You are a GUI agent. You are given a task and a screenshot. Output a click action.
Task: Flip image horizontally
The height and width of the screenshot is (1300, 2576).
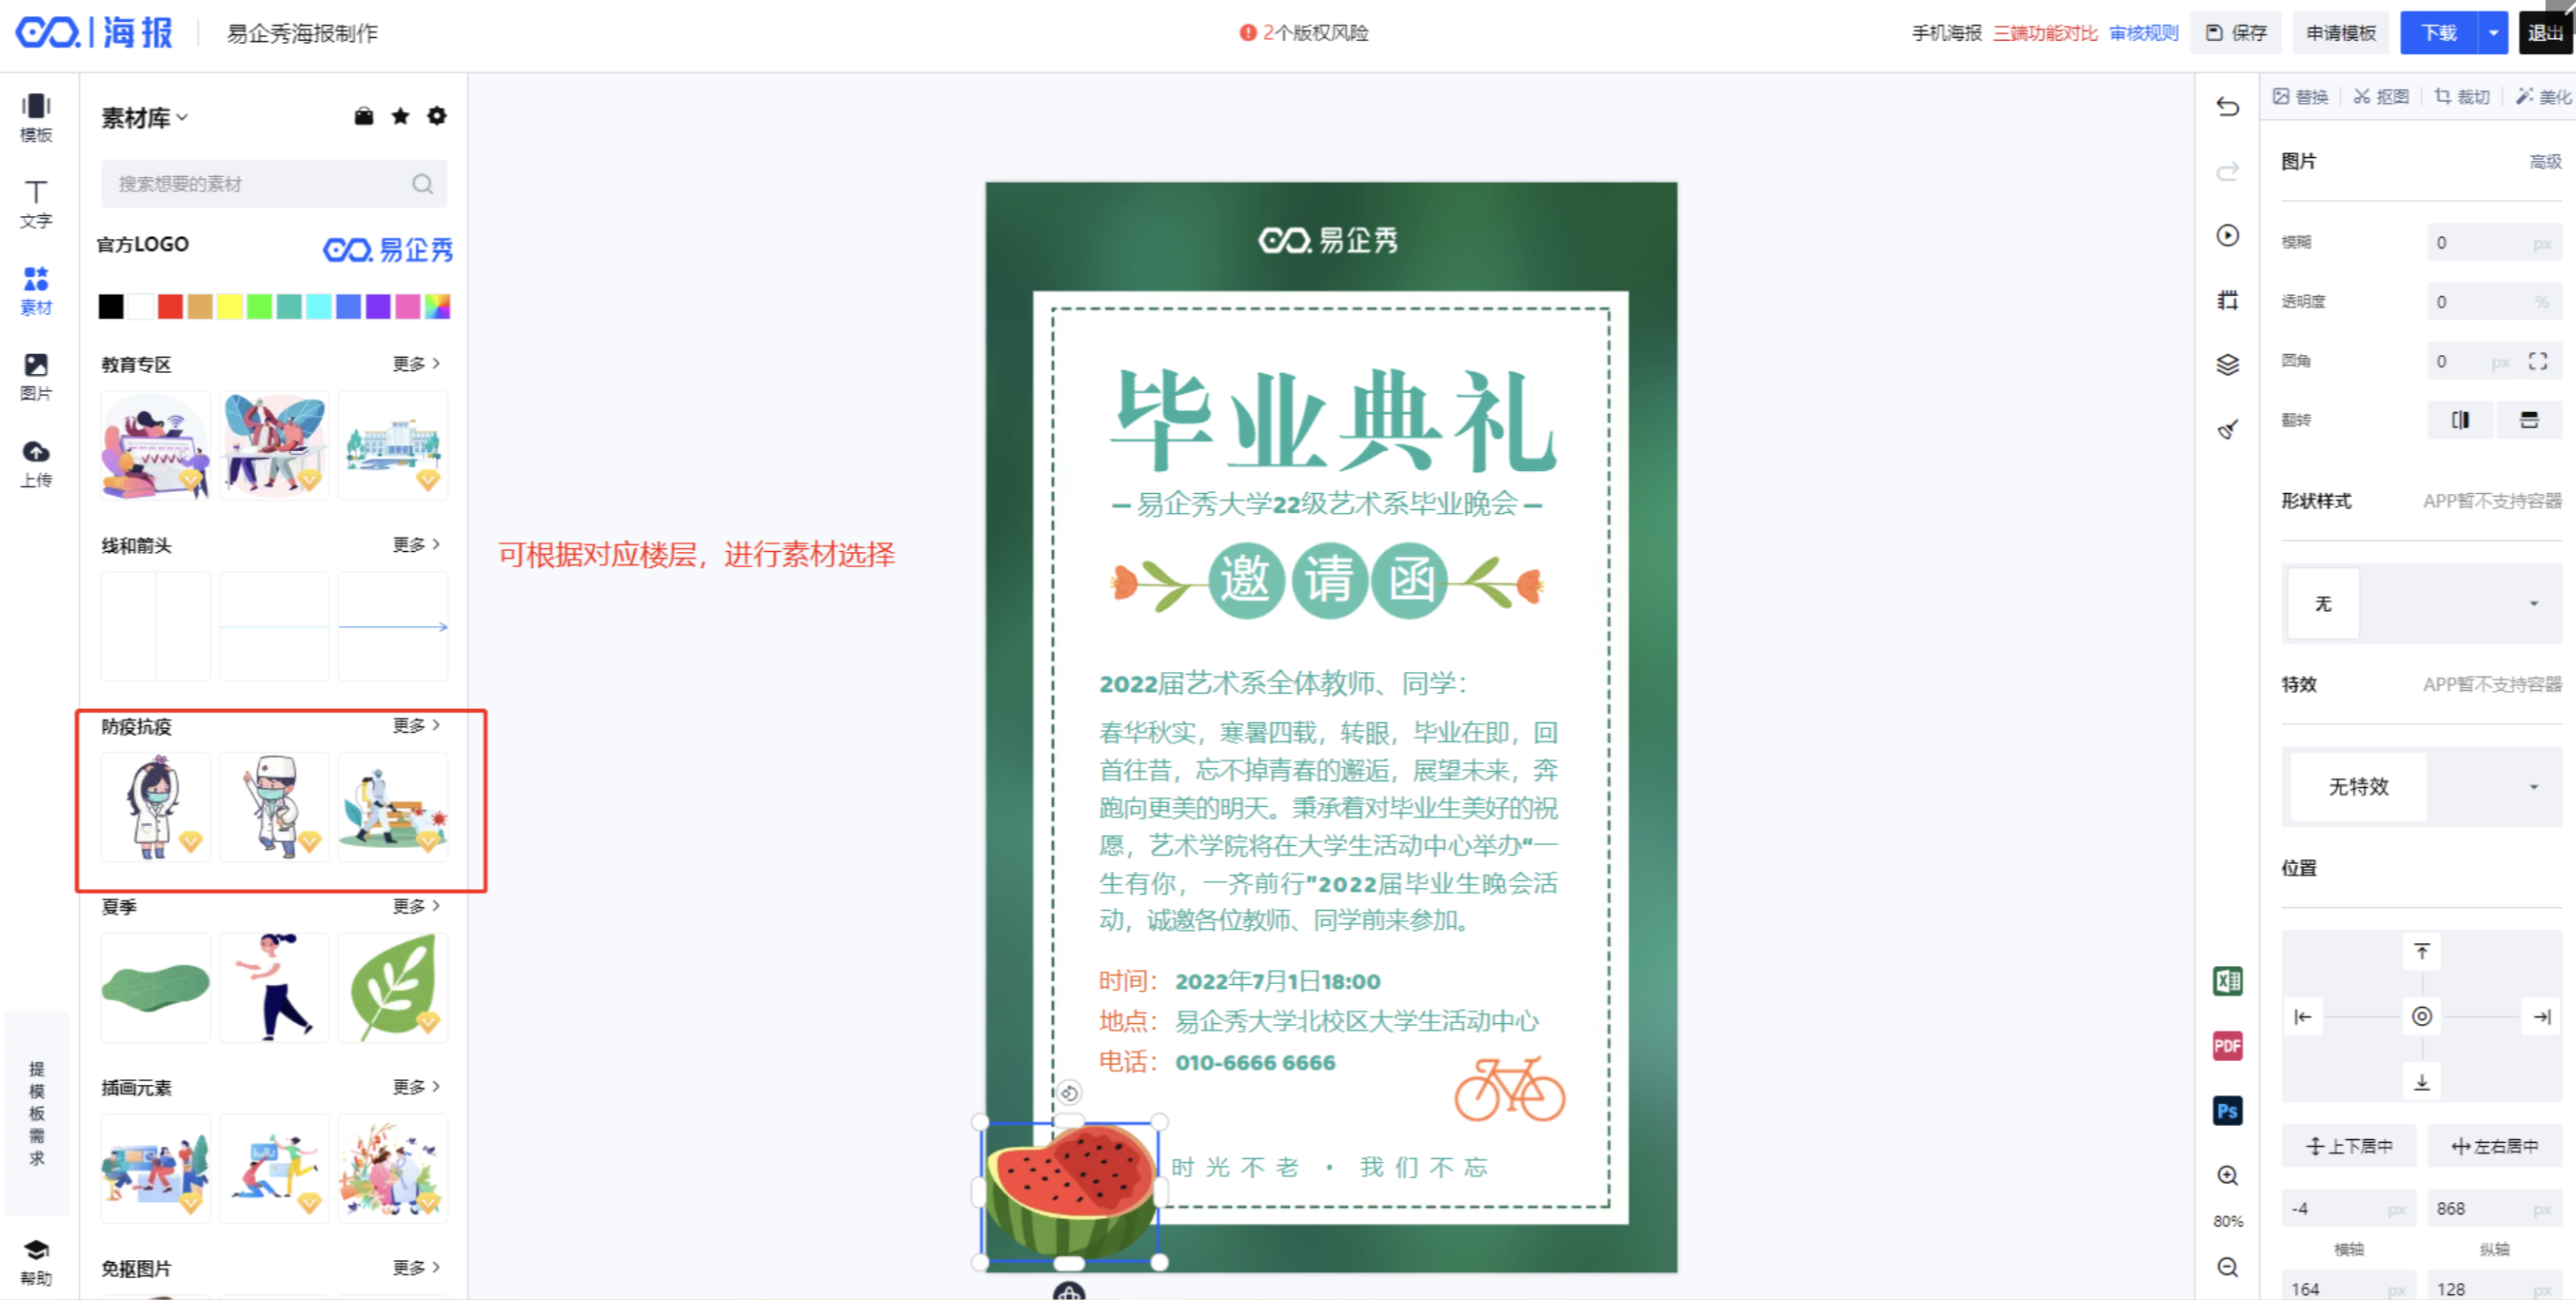2460,420
